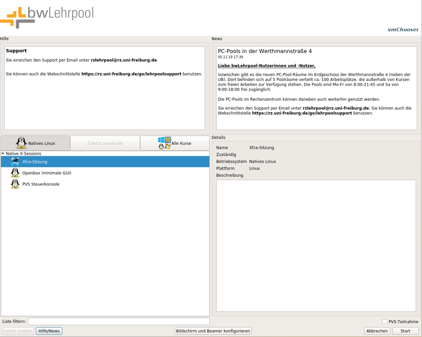422x337 pixels.
Task: Focus the Liste filtern input field
Action: click(x=119, y=321)
